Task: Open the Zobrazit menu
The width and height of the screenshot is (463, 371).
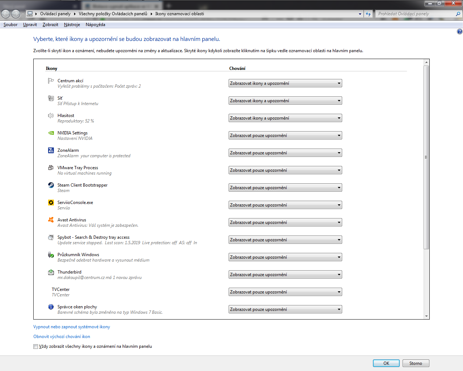Action: [50, 25]
